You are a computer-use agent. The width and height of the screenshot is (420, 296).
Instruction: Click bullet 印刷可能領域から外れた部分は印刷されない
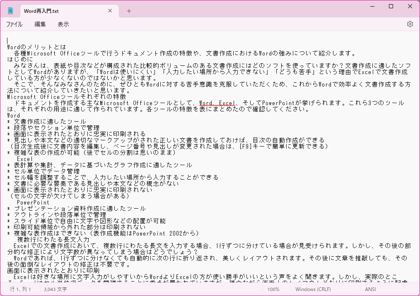(76, 227)
